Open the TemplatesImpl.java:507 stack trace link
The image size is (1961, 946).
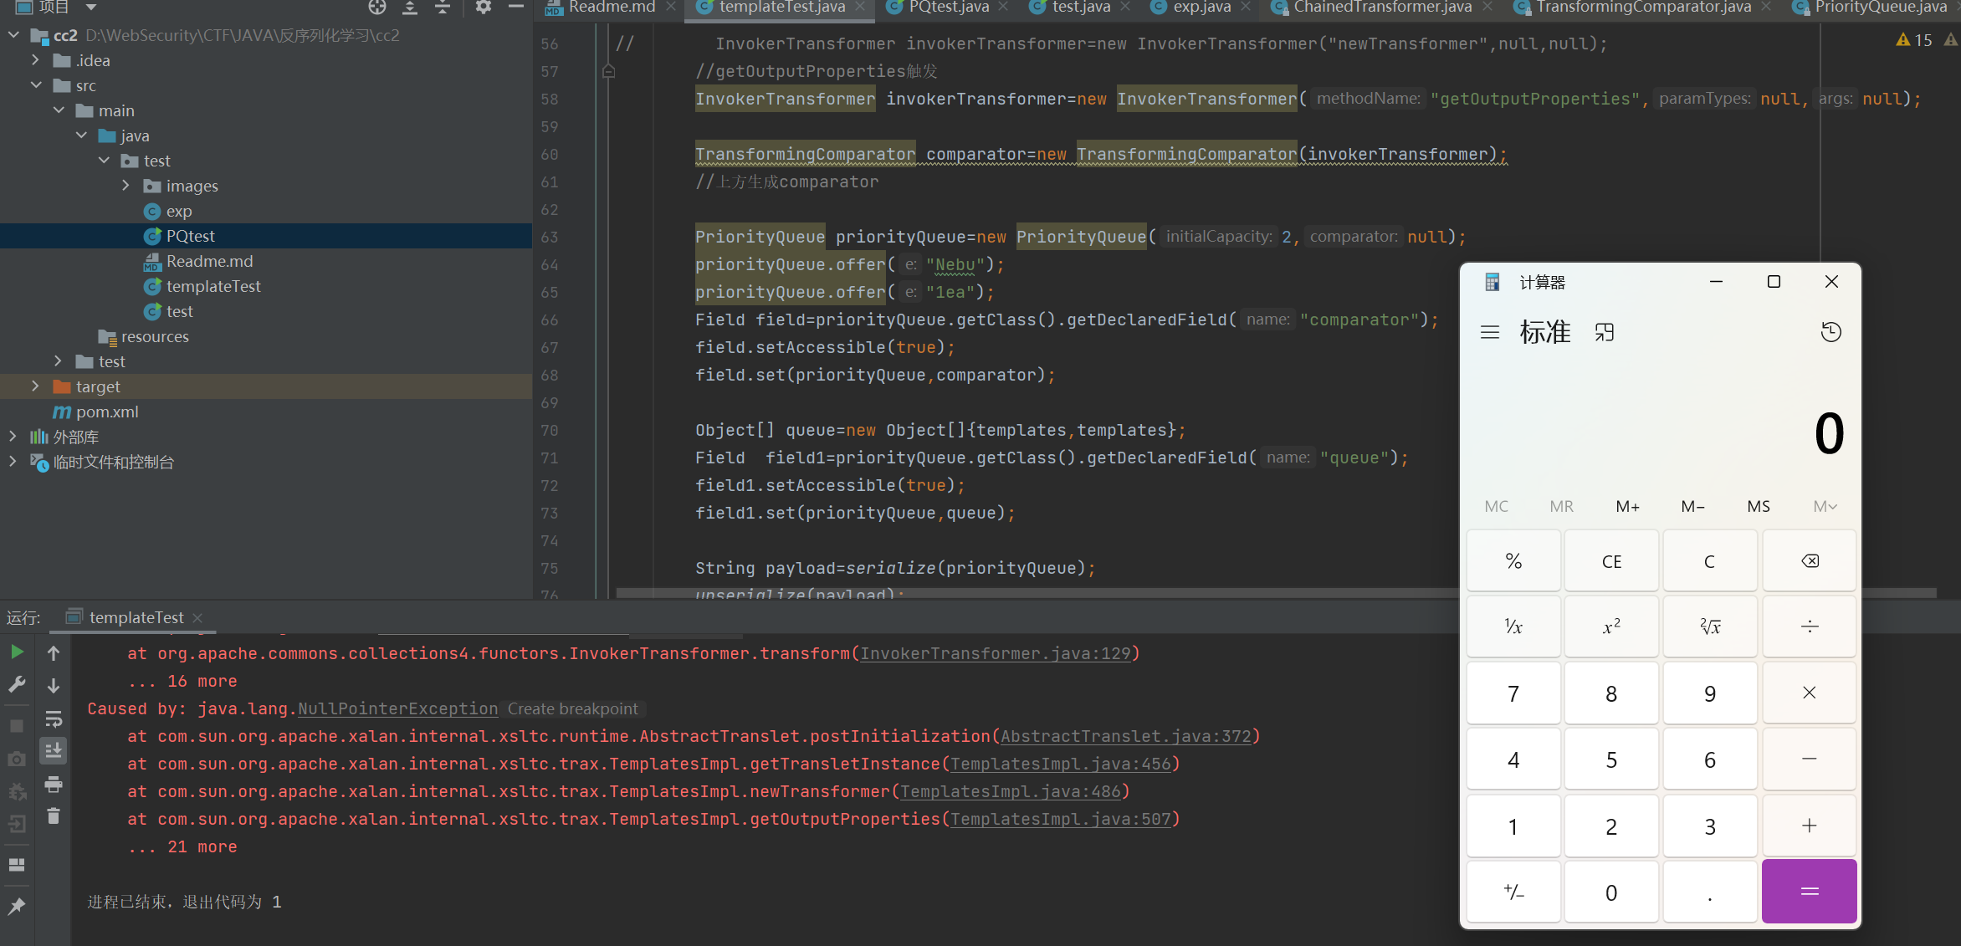(x=1061, y=820)
